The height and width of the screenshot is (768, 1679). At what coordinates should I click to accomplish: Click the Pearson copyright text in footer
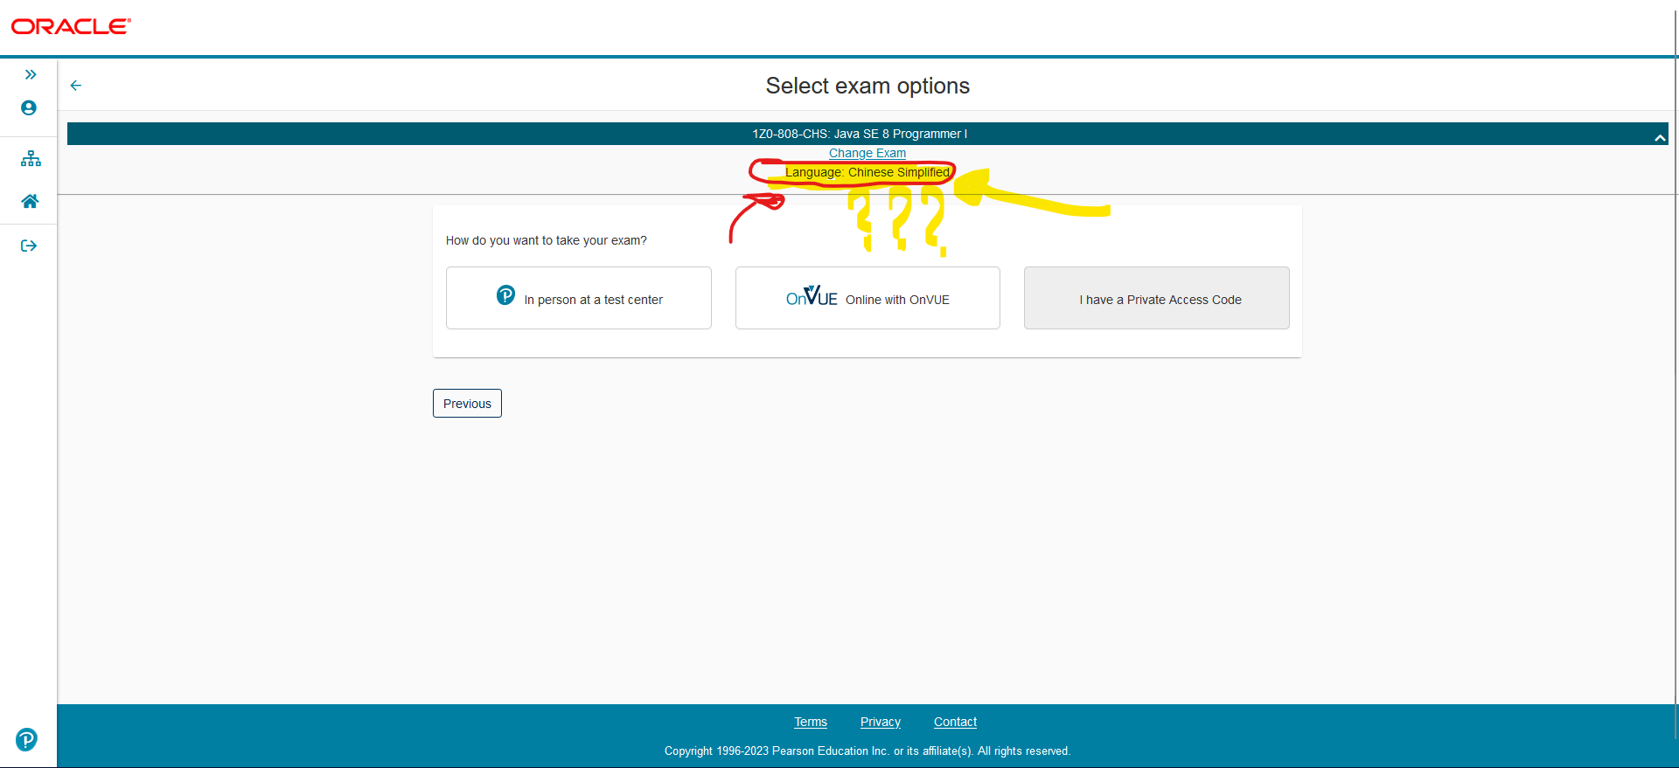tap(867, 751)
